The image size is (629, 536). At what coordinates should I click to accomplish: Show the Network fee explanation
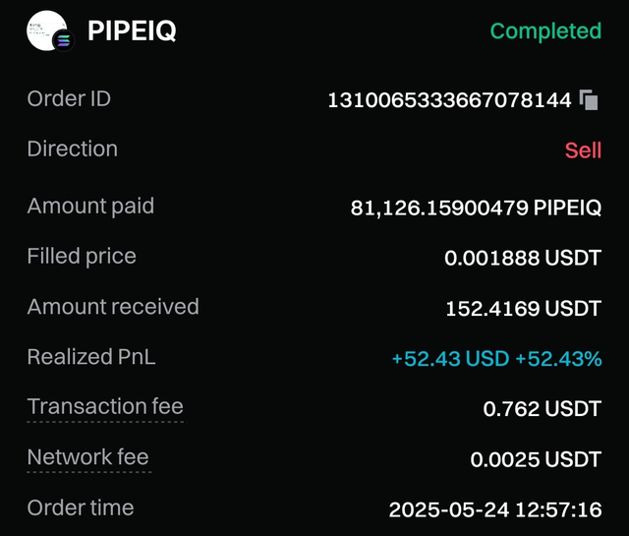coord(87,457)
